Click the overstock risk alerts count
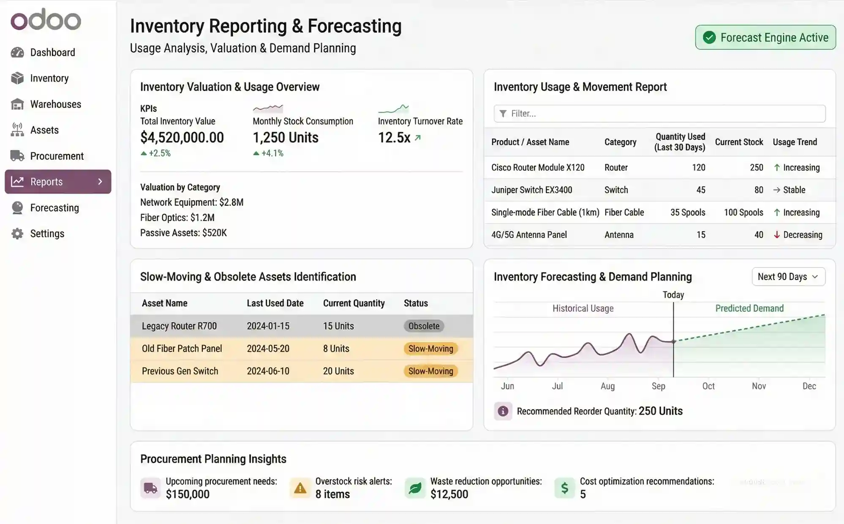 tap(332, 494)
